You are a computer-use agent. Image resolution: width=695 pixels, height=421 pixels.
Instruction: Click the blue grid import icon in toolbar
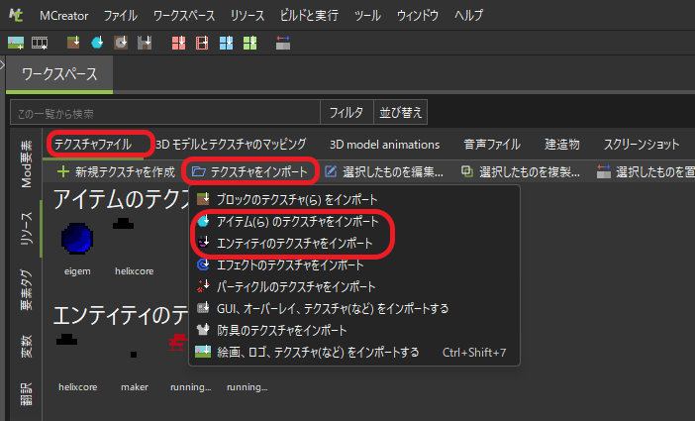point(226,43)
